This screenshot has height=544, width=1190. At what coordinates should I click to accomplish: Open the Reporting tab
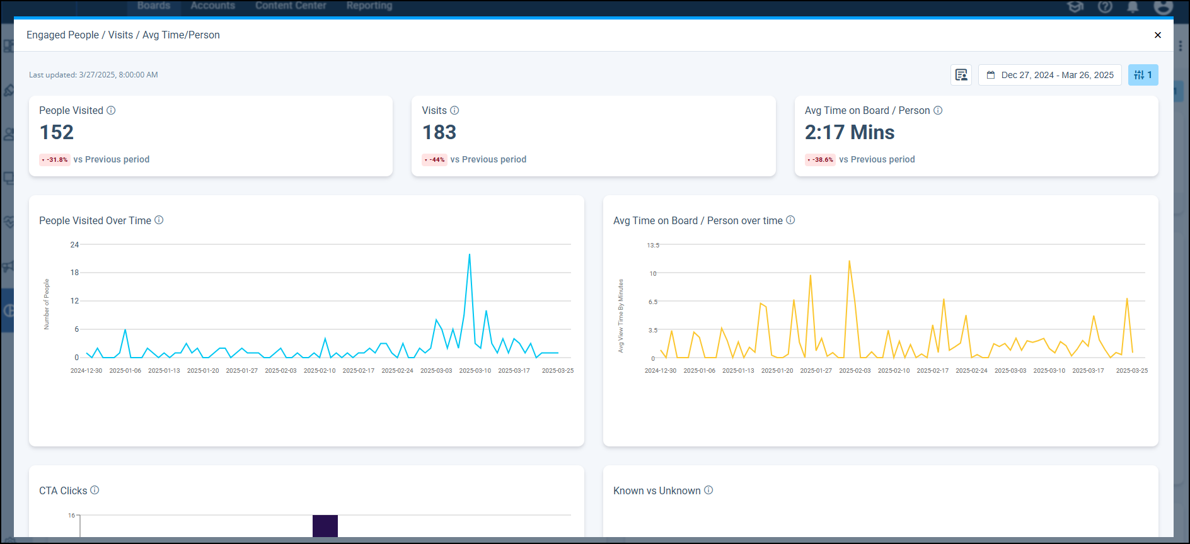pyautogui.click(x=369, y=6)
